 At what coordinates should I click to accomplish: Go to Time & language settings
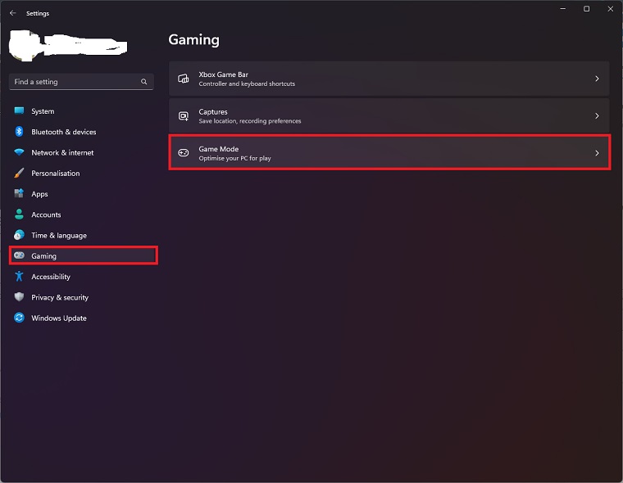(x=58, y=236)
